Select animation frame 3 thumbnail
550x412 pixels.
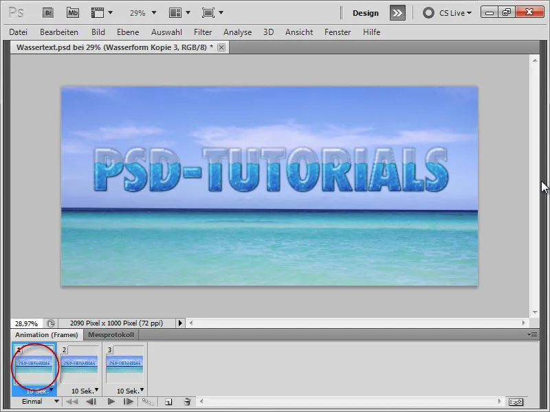tap(125, 365)
